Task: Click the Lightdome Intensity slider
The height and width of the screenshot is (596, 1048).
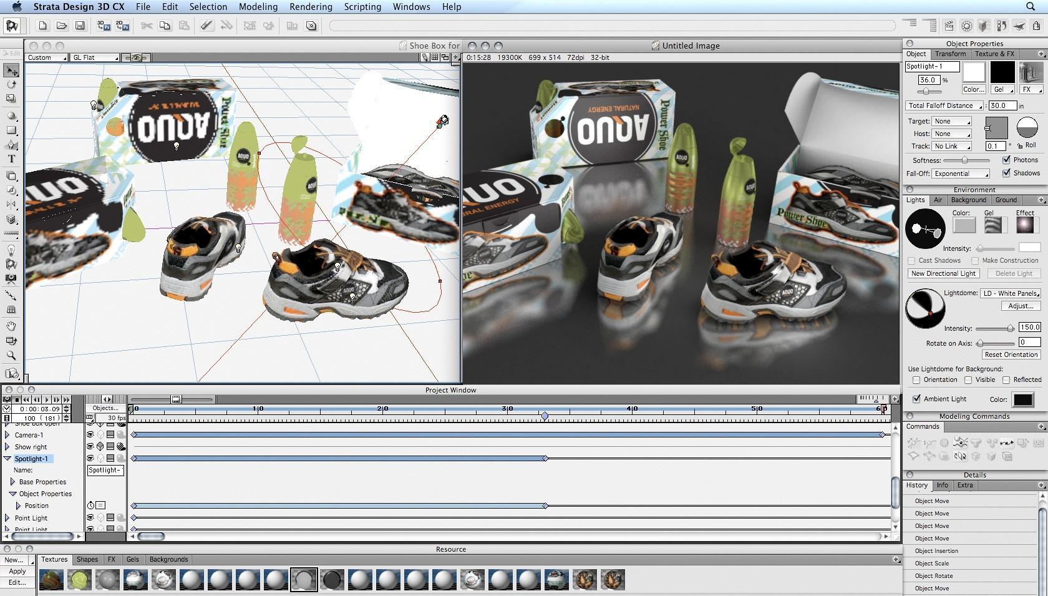Action: [x=994, y=328]
